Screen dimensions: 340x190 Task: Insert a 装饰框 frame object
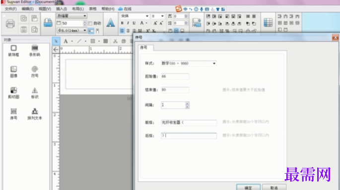tap(13, 51)
